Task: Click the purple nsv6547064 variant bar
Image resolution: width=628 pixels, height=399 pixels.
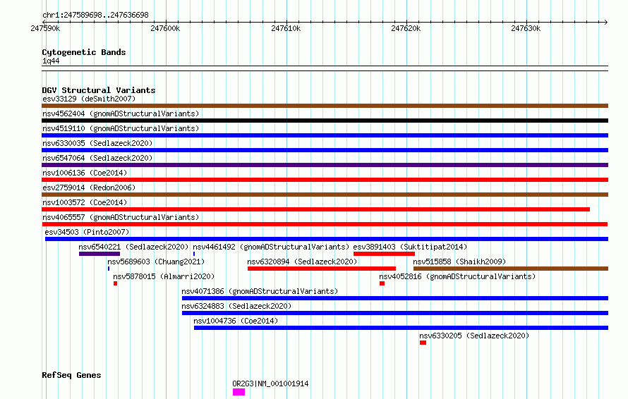Action: (x=325, y=165)
